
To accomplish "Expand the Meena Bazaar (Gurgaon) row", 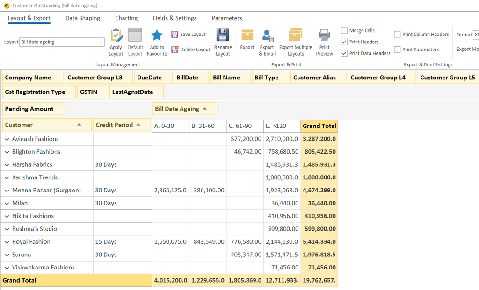I will pos(7,191).
